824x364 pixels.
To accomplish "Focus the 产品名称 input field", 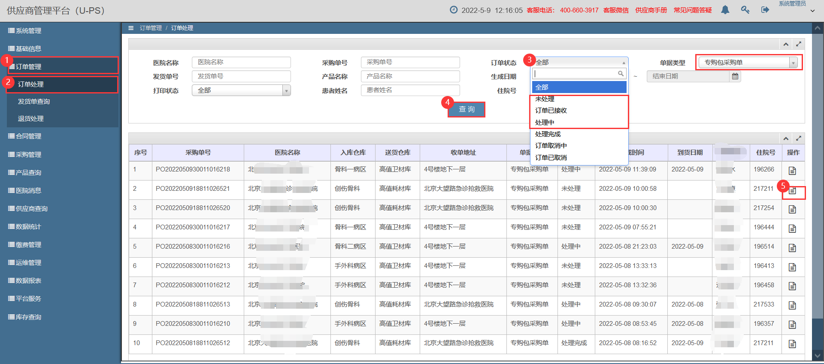I will (410, 76).
